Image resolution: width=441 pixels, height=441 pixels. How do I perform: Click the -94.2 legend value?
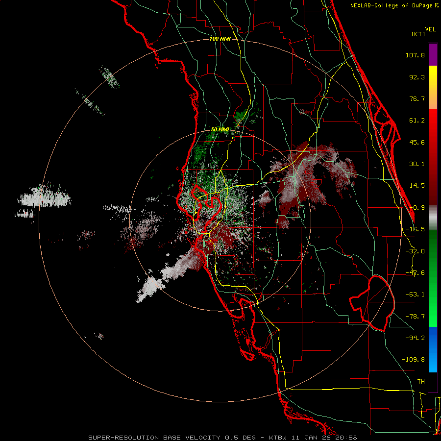[x=415, y=338]
